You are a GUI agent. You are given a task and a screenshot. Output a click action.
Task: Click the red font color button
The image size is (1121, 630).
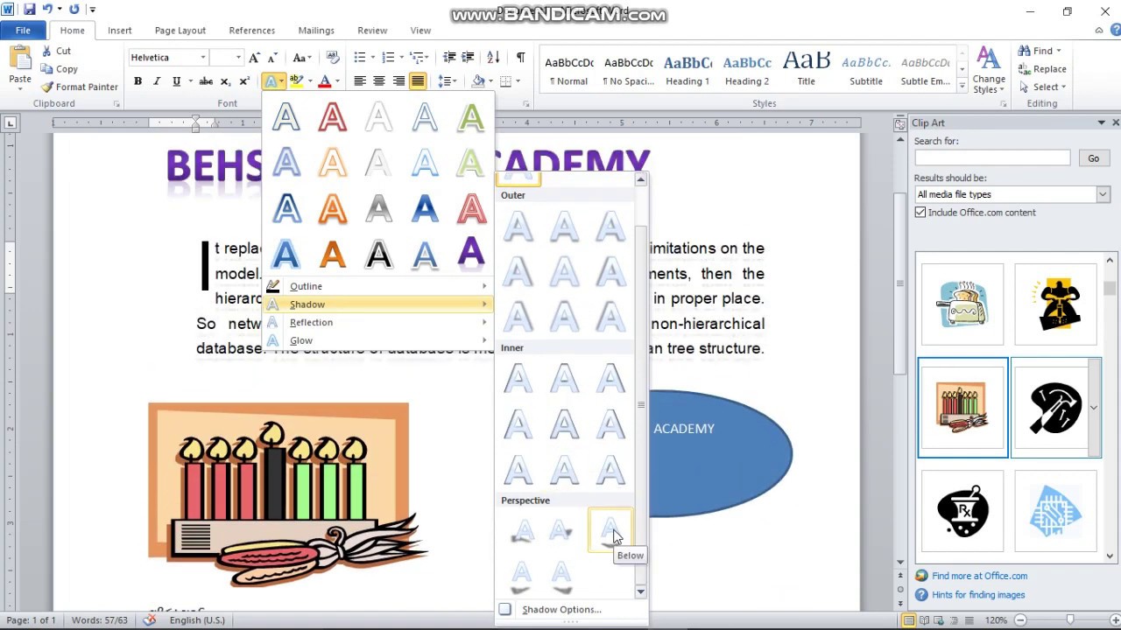click(324, 81)
